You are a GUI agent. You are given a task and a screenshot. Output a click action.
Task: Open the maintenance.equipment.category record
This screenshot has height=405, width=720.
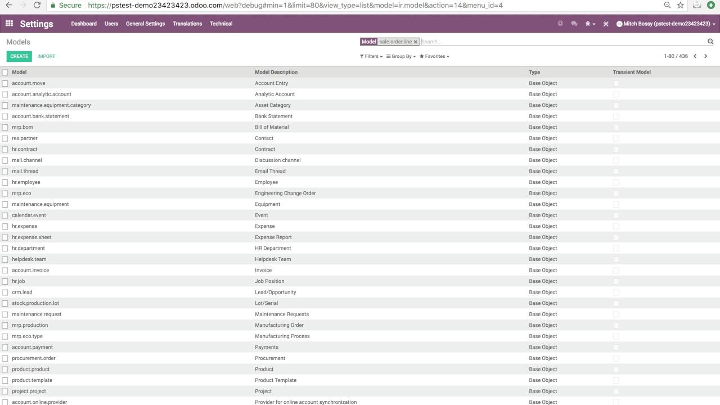point(51,105)
